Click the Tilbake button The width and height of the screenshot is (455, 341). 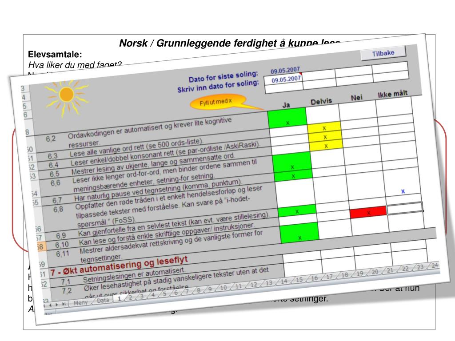pos(383,53)
